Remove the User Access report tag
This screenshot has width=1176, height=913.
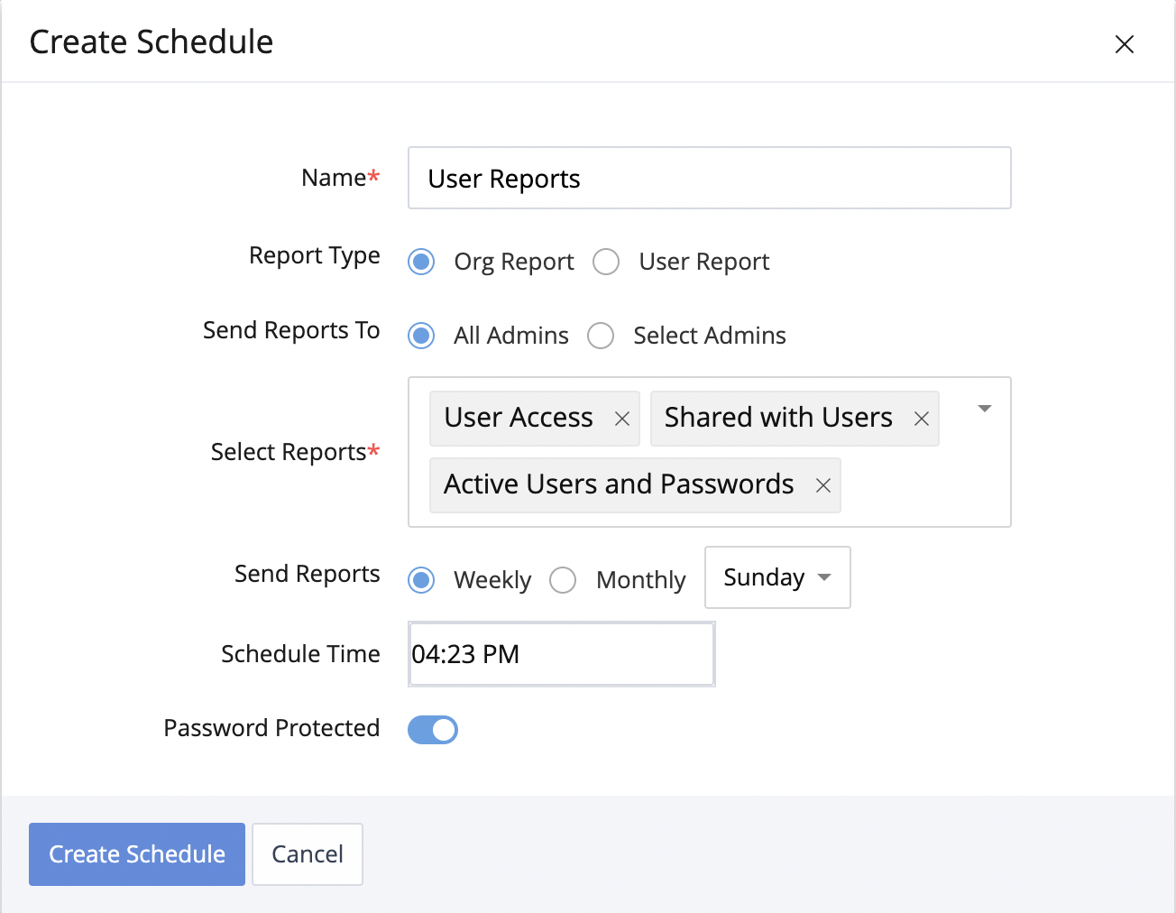click(x=622, y=419)
